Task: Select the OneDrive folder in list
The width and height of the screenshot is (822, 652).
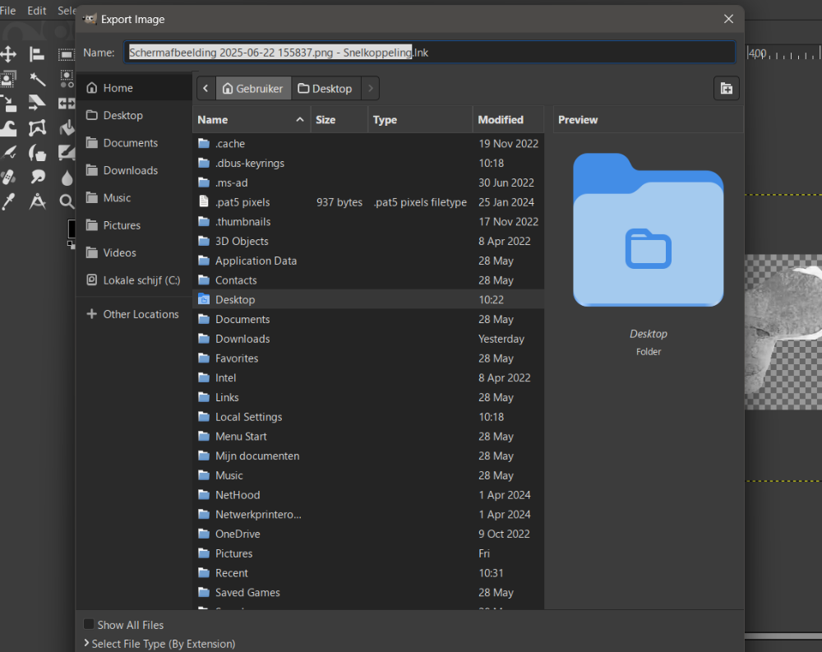Action: tap(238, 534)
